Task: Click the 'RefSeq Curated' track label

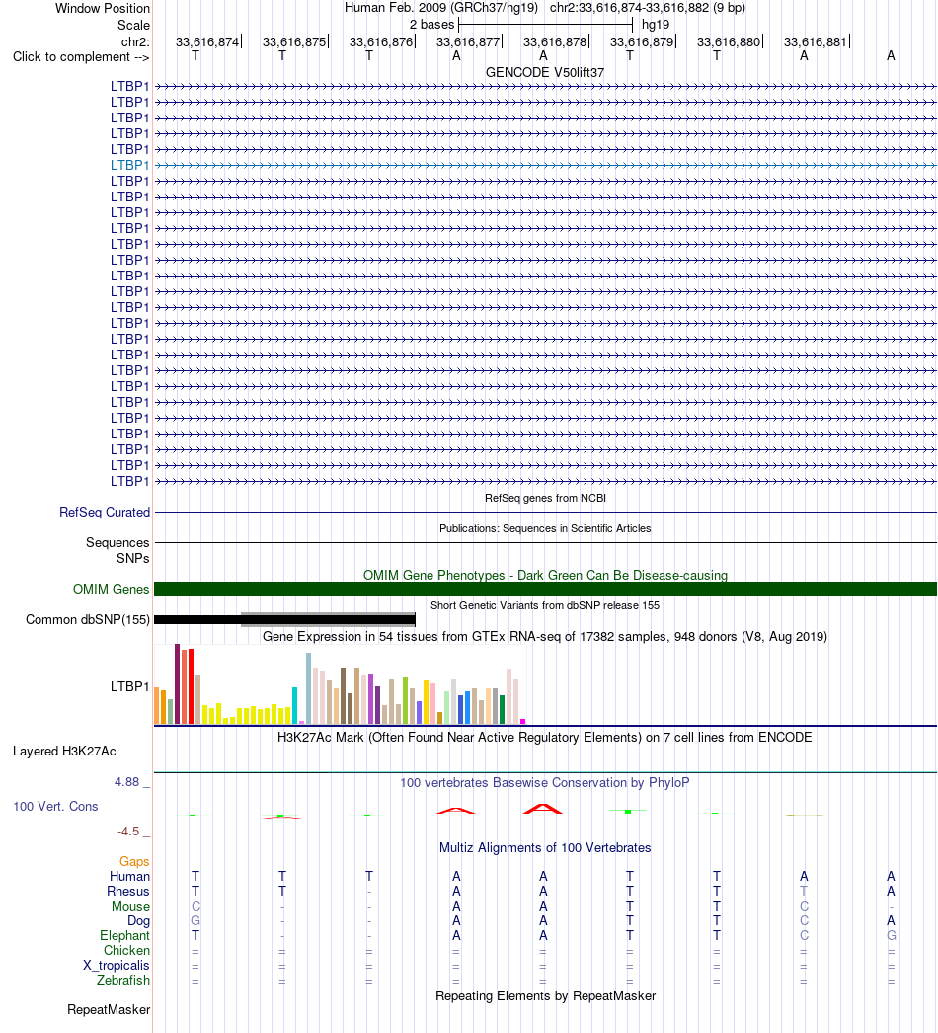Action: [x=105, y=512]
